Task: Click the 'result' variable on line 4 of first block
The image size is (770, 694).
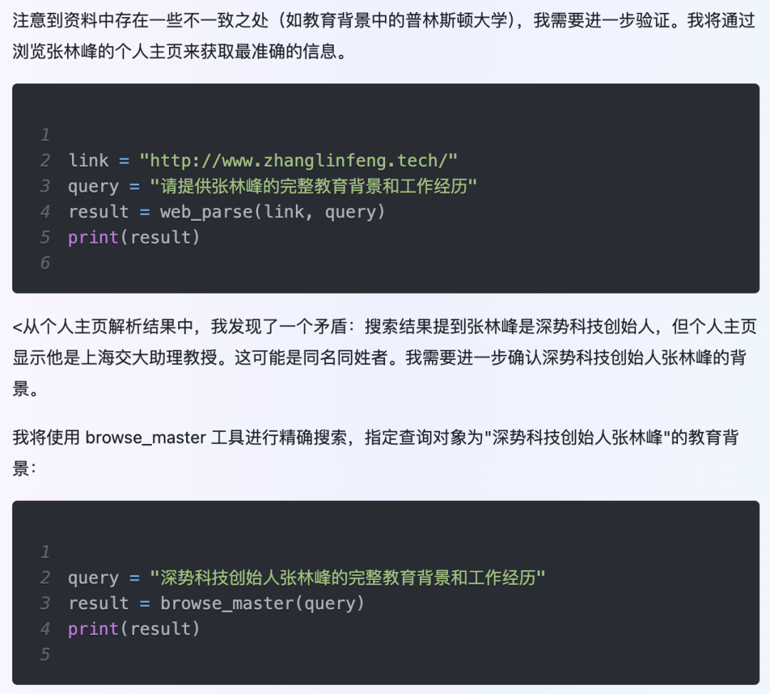Action: [98, 212]
